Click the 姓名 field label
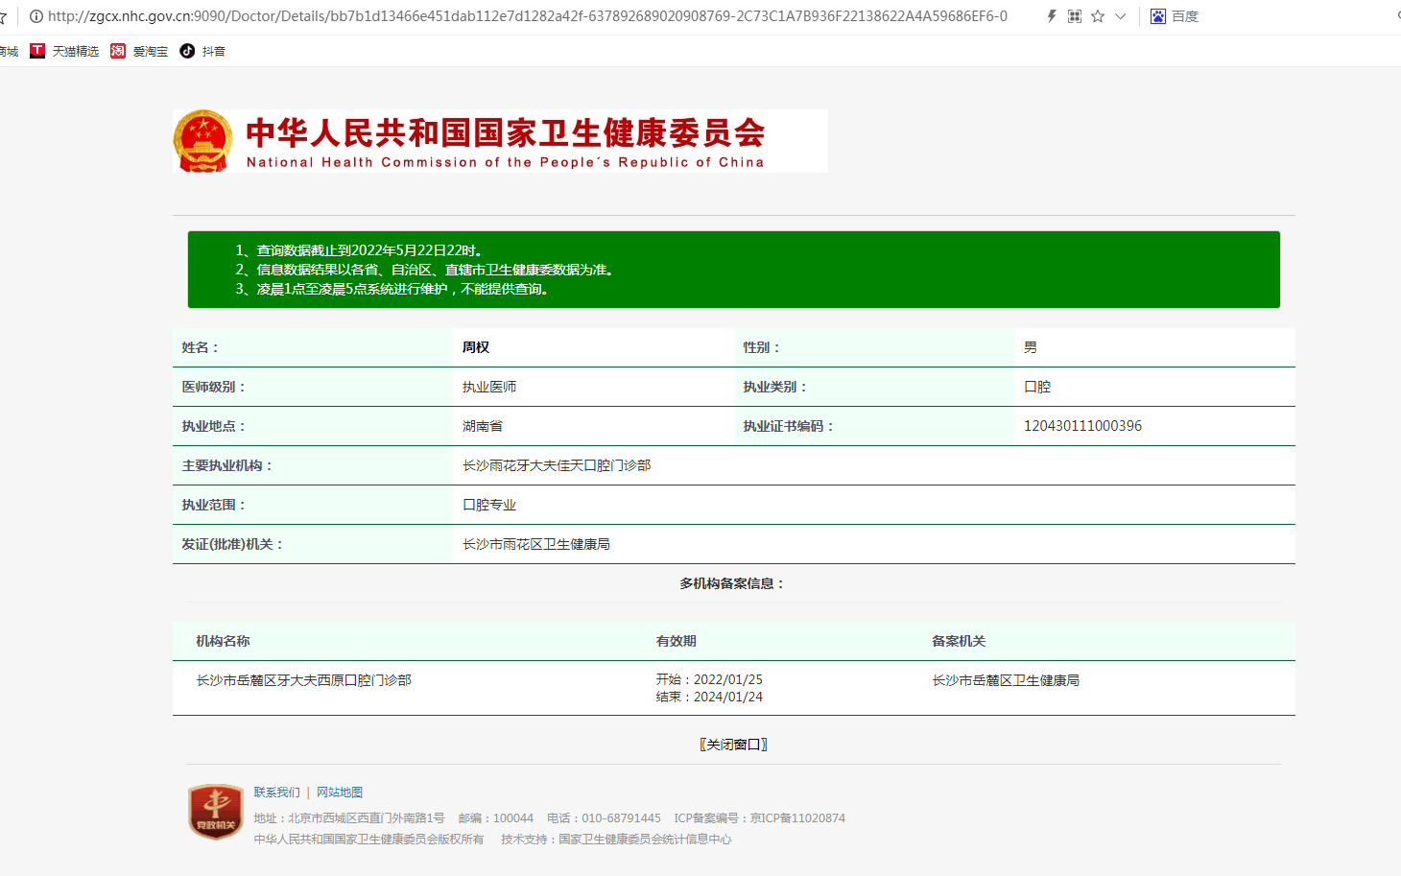The width and height of the screenshot is (1401, 876). point(201,347)
